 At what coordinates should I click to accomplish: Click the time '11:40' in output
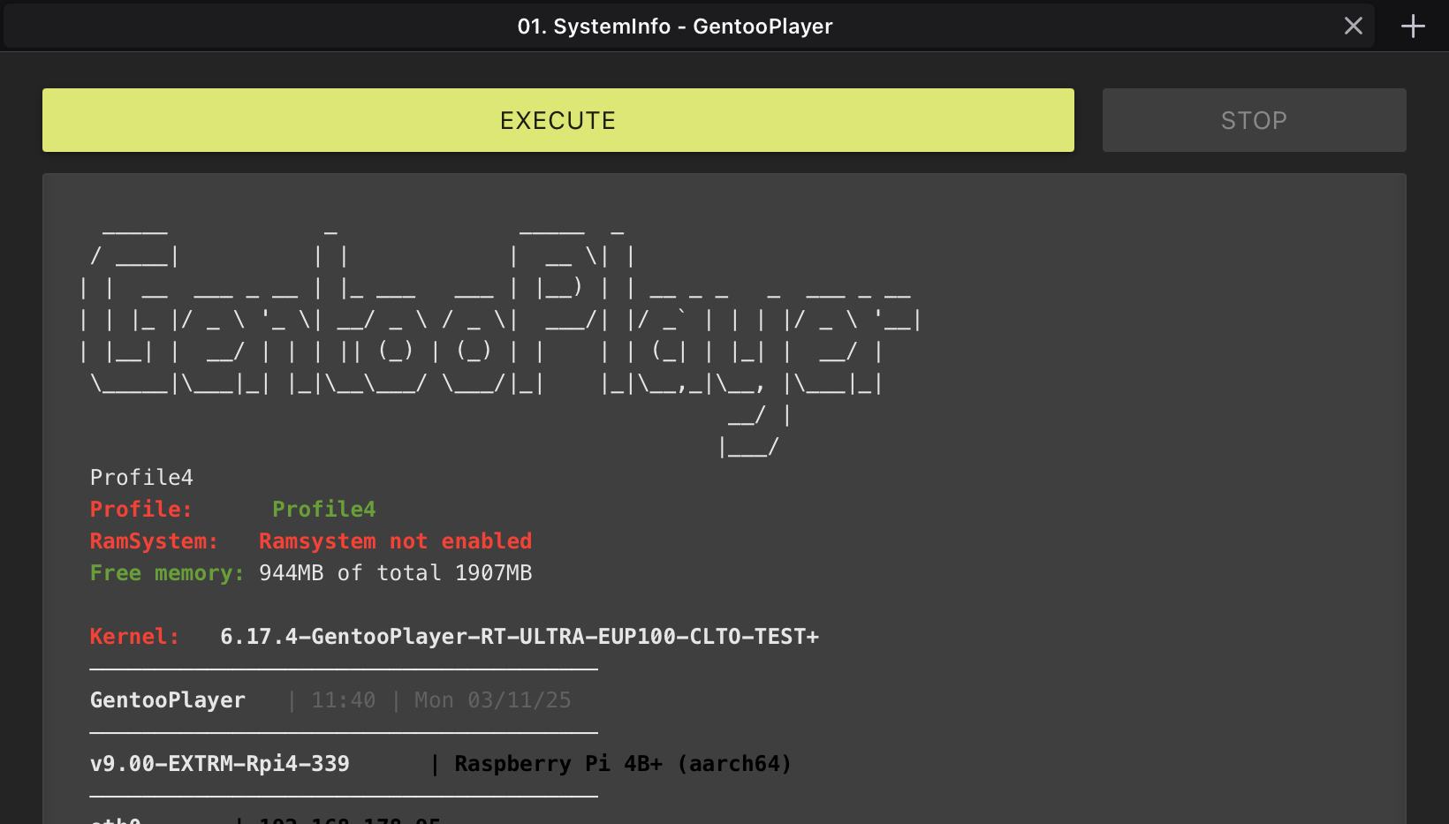coord(343,700)
